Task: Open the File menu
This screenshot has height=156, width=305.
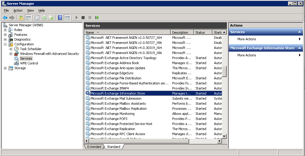Action: [x=6, y=10]
